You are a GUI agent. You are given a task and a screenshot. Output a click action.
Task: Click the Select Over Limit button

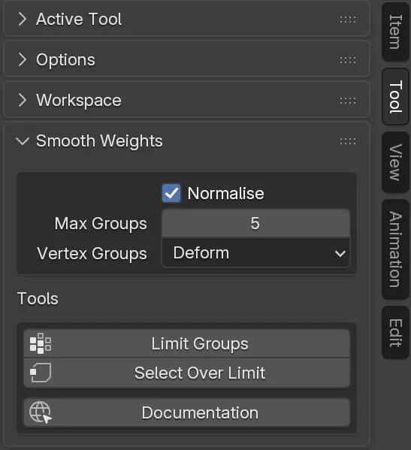pos(186,373)
